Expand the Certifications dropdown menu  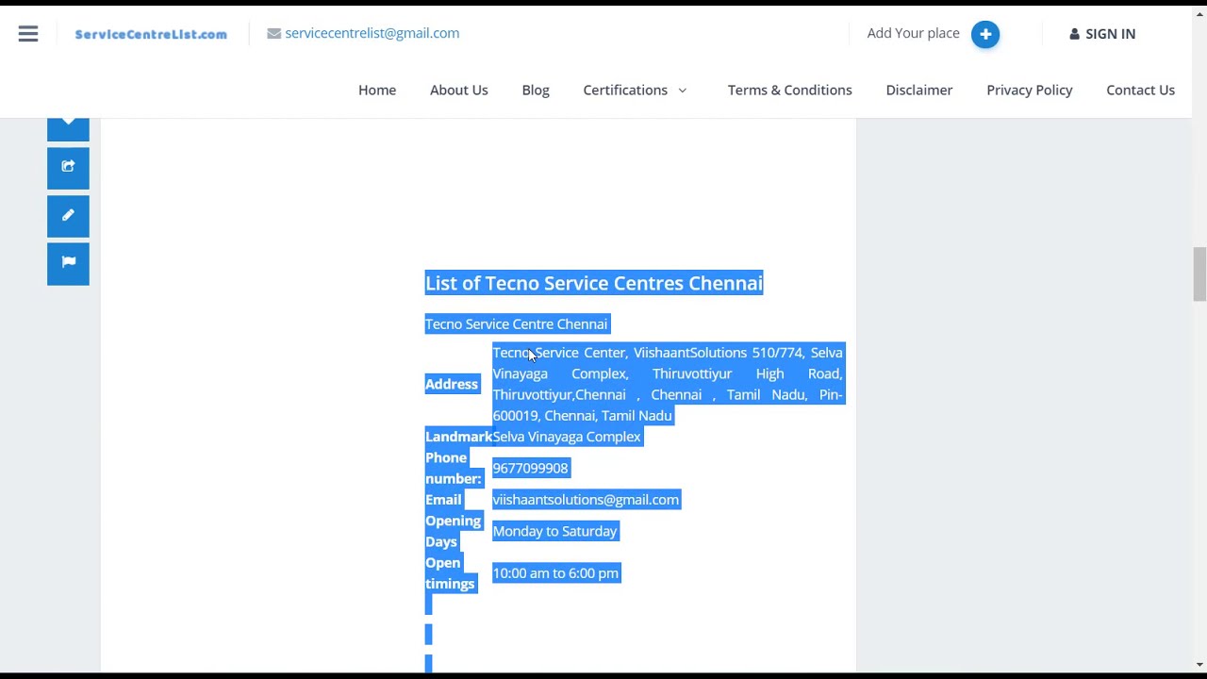click(x=635, y=90)
